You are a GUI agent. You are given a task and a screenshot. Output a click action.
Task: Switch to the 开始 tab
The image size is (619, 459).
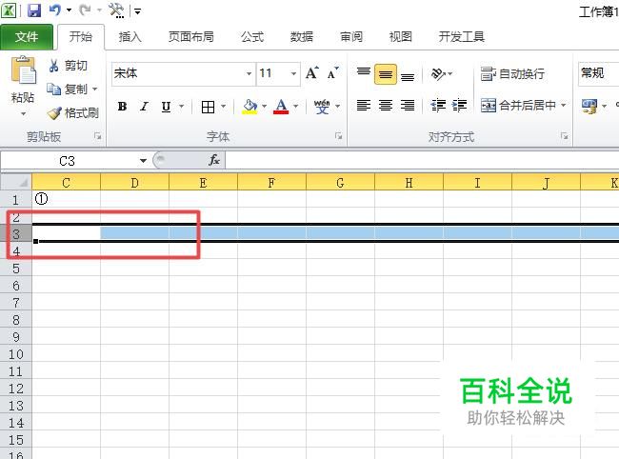pos(81,37)
